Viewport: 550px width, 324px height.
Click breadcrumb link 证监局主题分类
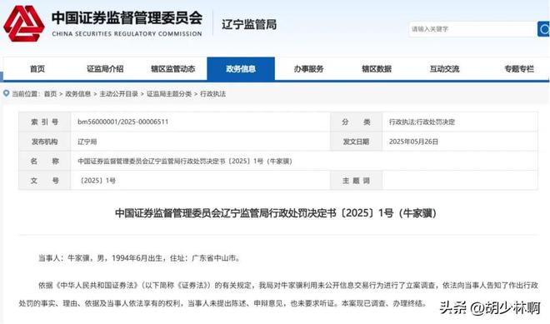coord(168,93)
